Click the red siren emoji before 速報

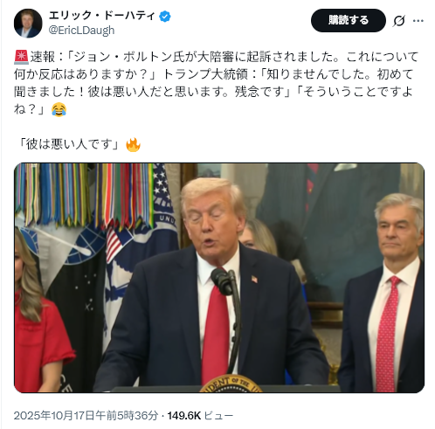click(21, 57)
